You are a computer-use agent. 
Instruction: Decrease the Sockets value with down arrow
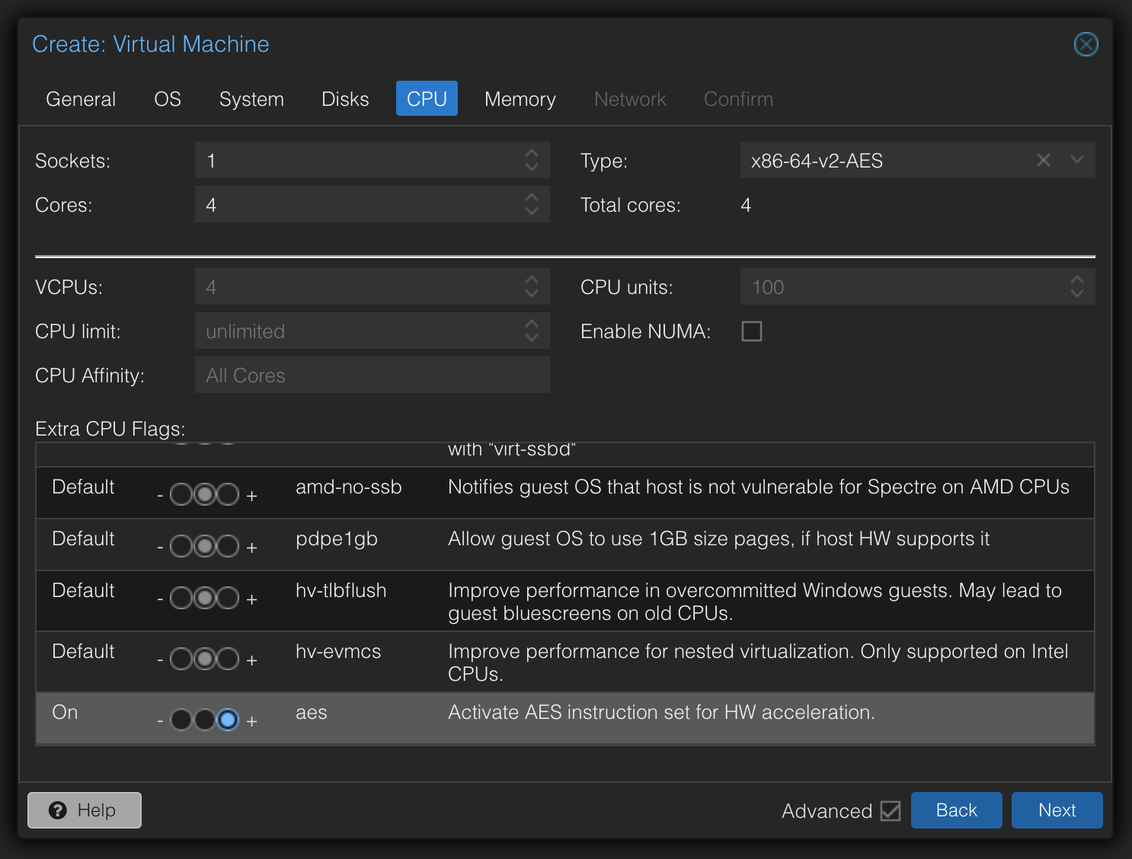[x=532, y=168]
